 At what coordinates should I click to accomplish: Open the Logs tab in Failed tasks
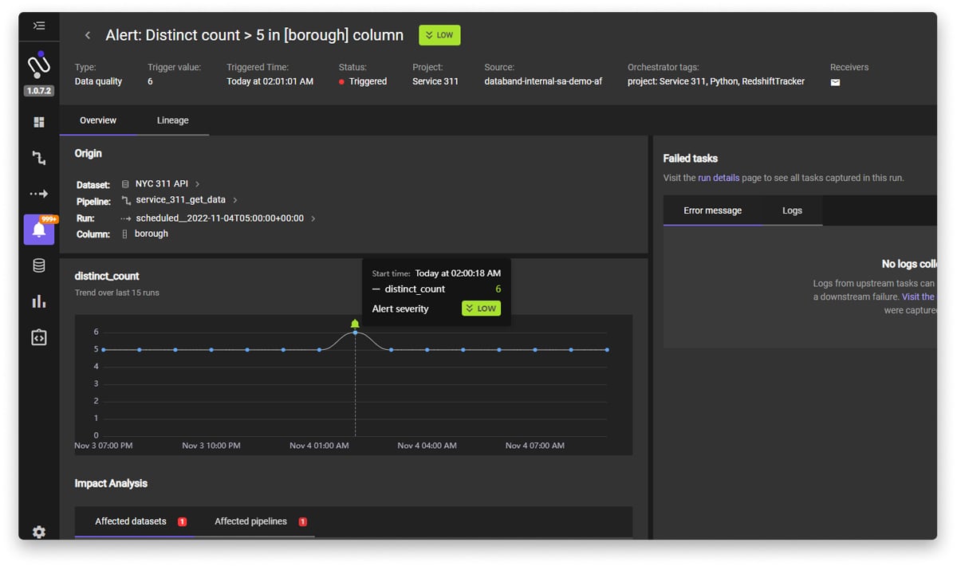point(792,210)
